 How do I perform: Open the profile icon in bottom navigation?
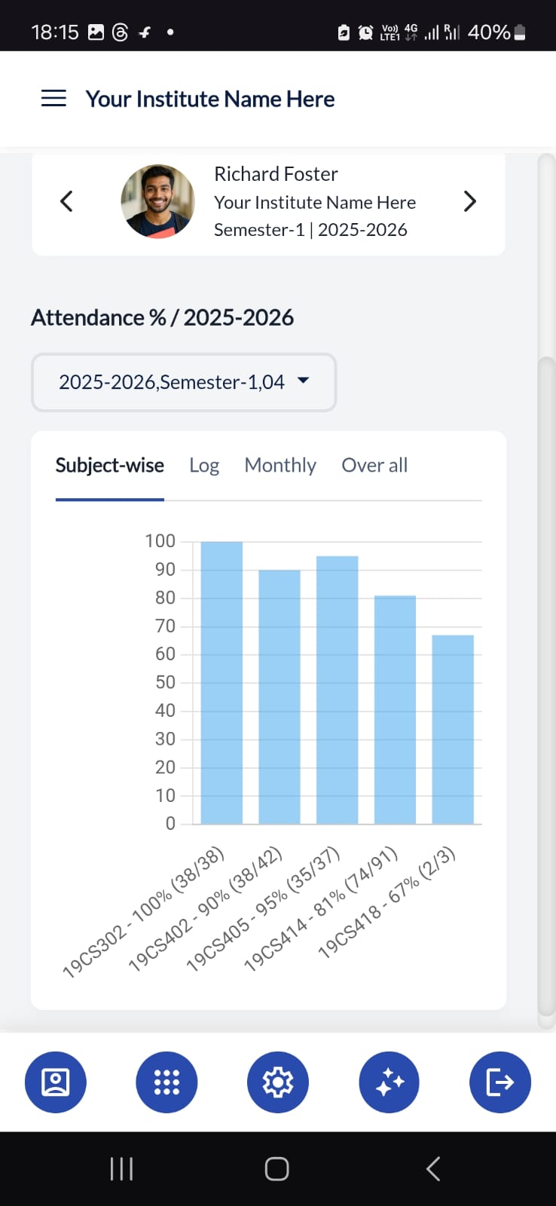[56, 1082]
